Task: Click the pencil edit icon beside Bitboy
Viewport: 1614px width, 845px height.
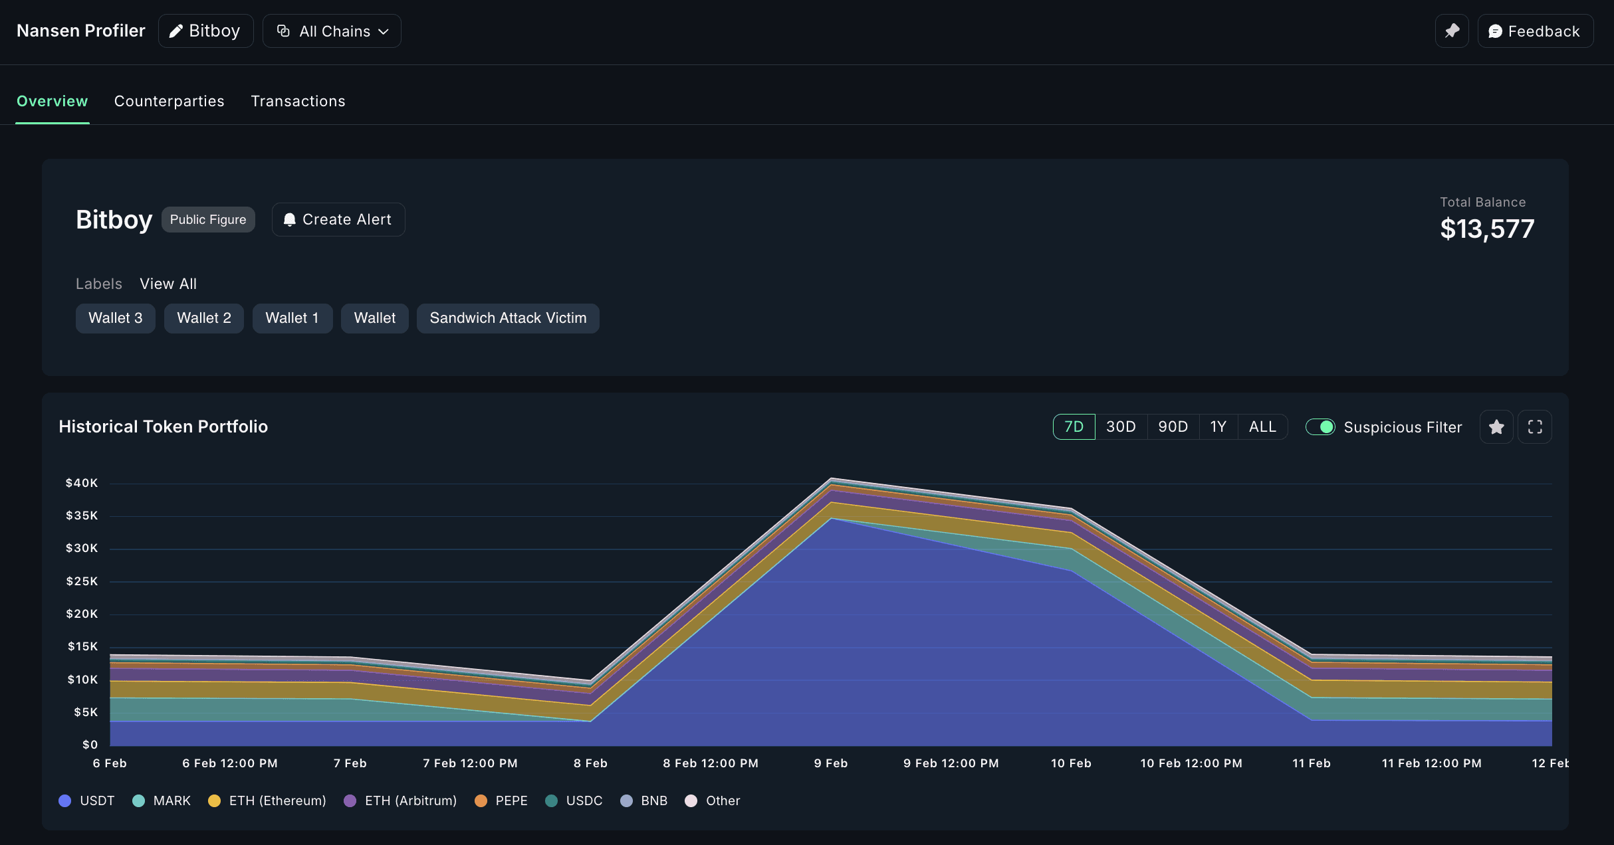Action: coord(175,31)
